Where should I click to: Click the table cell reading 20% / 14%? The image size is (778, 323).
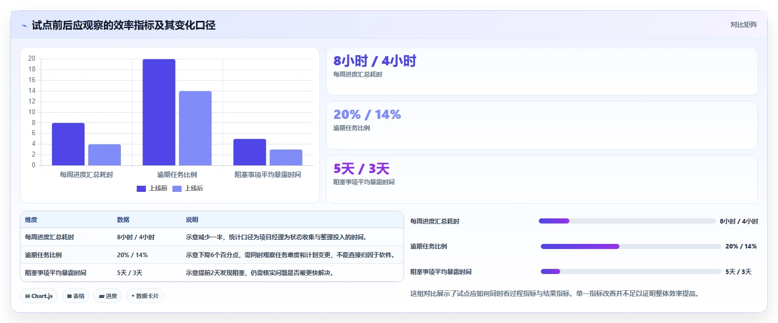click(x=132, y=255)
